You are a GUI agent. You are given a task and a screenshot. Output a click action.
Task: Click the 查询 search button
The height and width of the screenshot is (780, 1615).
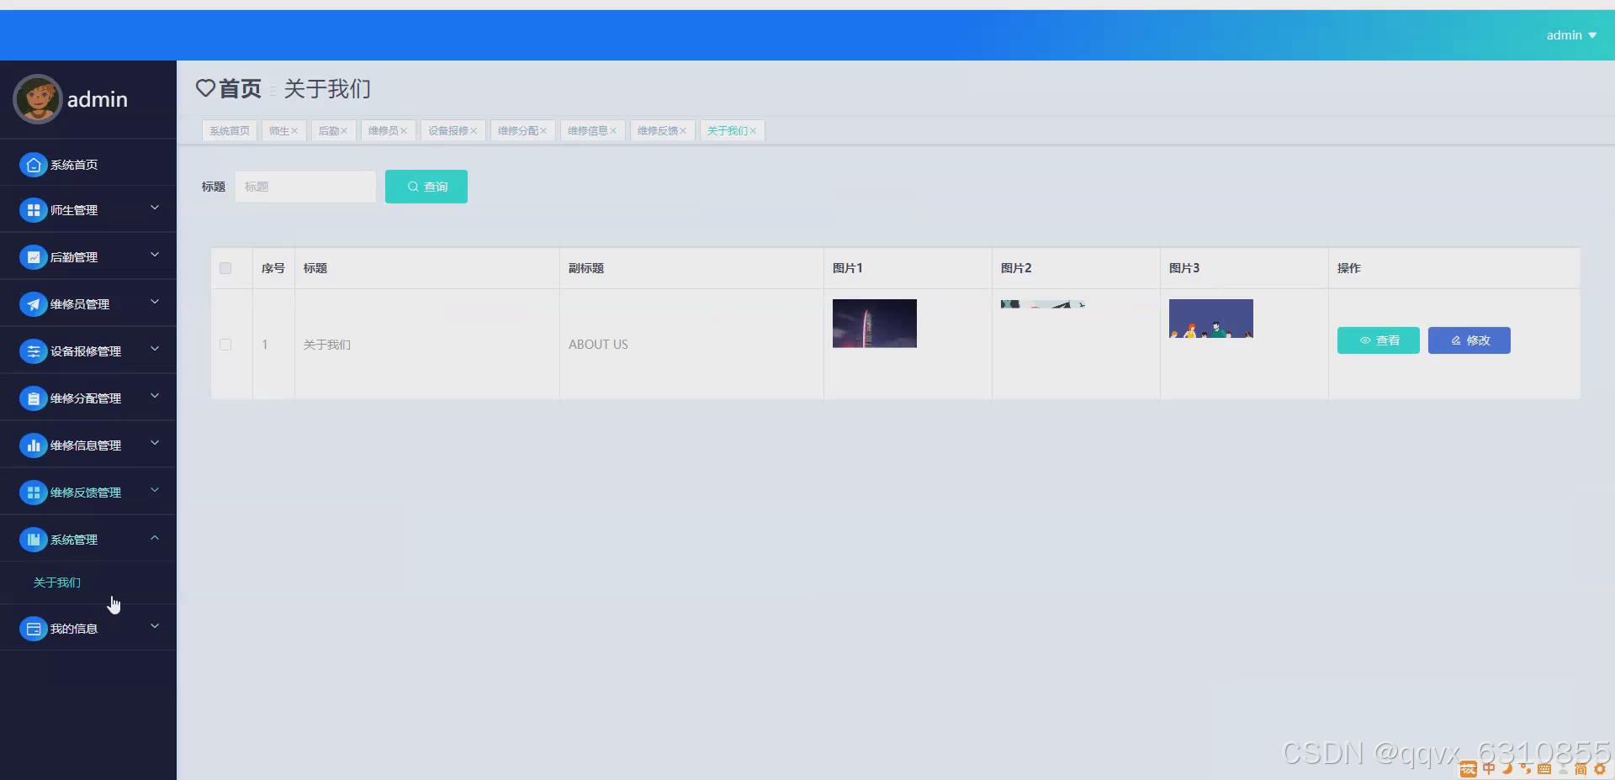pos(426,187)
